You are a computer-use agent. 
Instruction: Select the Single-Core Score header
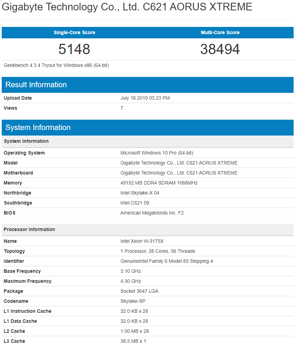coord(74,32)
